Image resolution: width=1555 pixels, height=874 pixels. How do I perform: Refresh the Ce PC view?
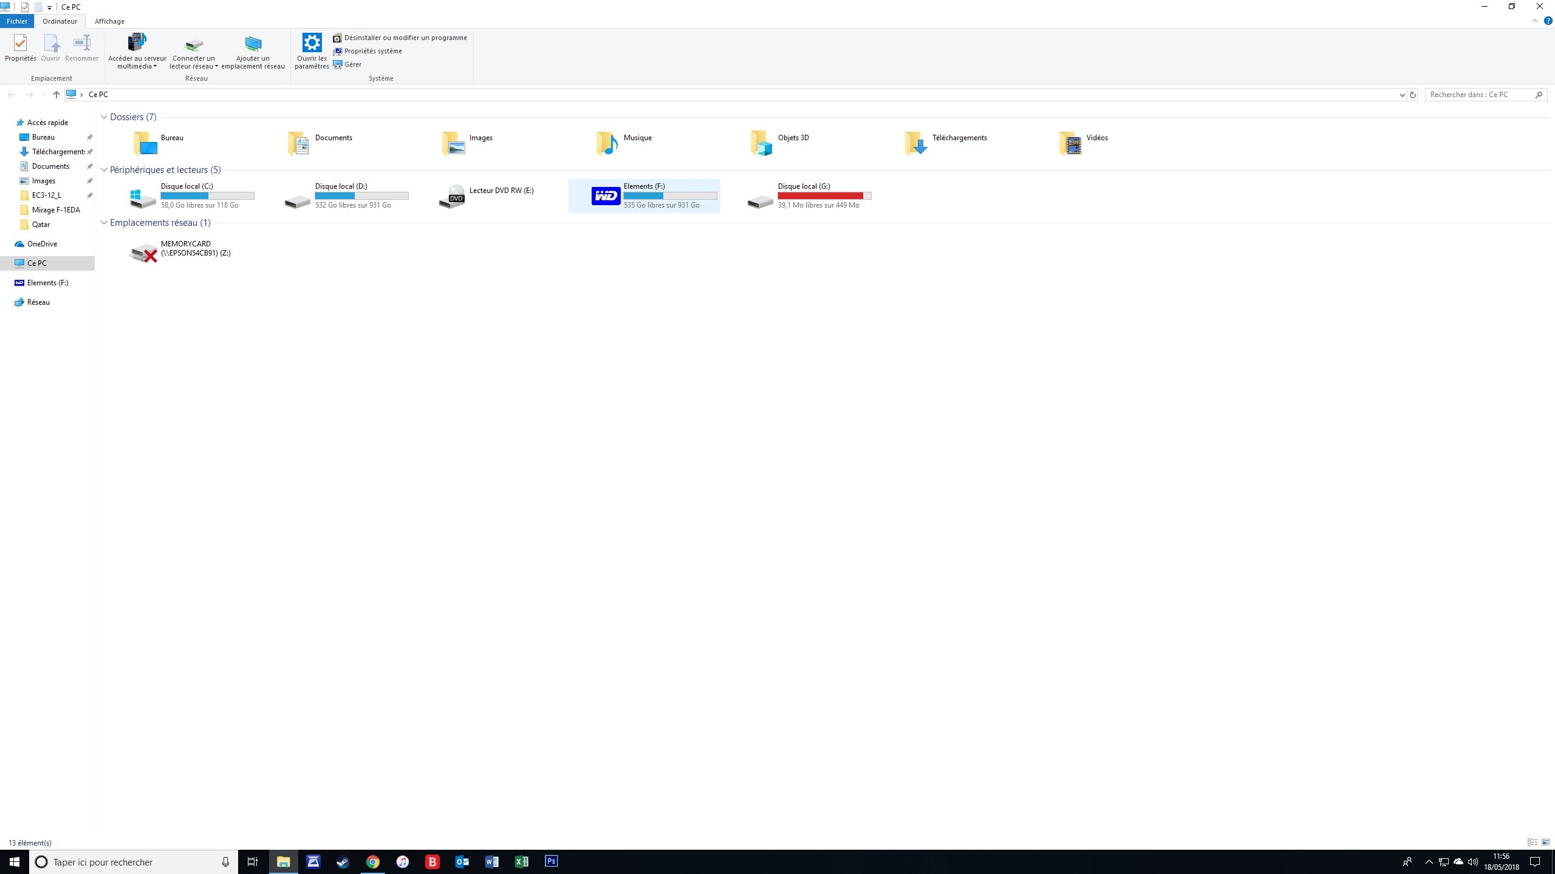[1413, 95]
